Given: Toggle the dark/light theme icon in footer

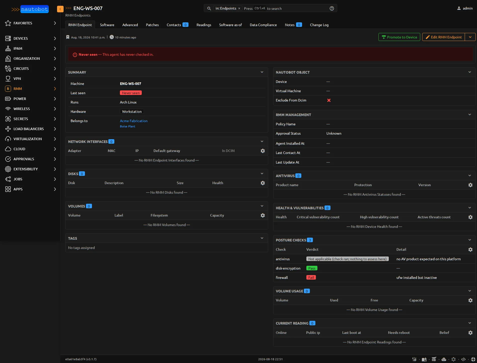Looking at the screenshot, I should click(414, 359).
